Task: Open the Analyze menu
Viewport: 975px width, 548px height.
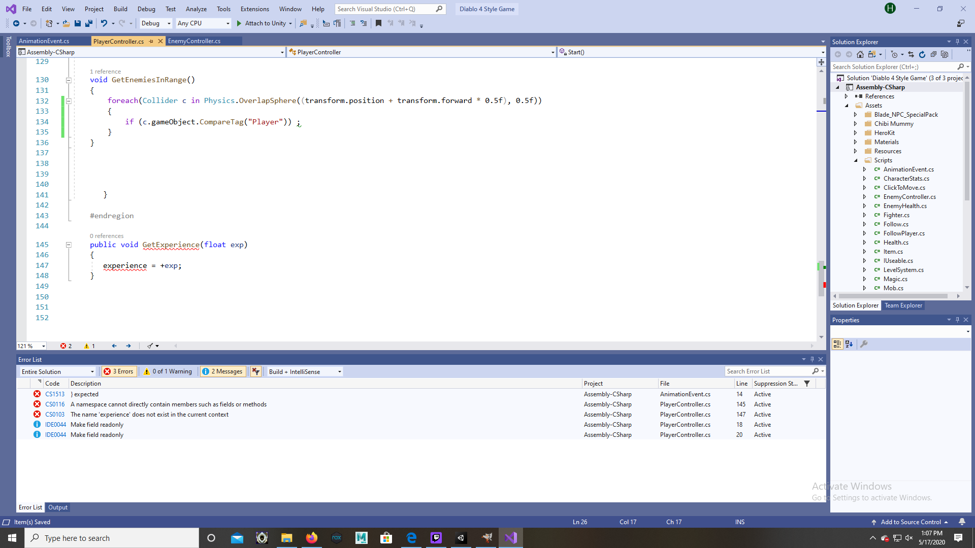Action: (x=196, y=9)
